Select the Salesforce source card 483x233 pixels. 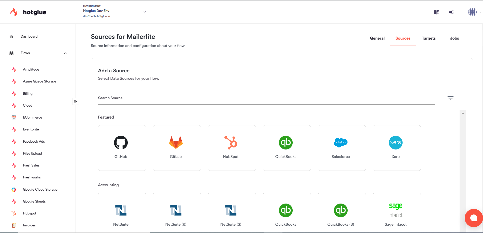(342, 148)
